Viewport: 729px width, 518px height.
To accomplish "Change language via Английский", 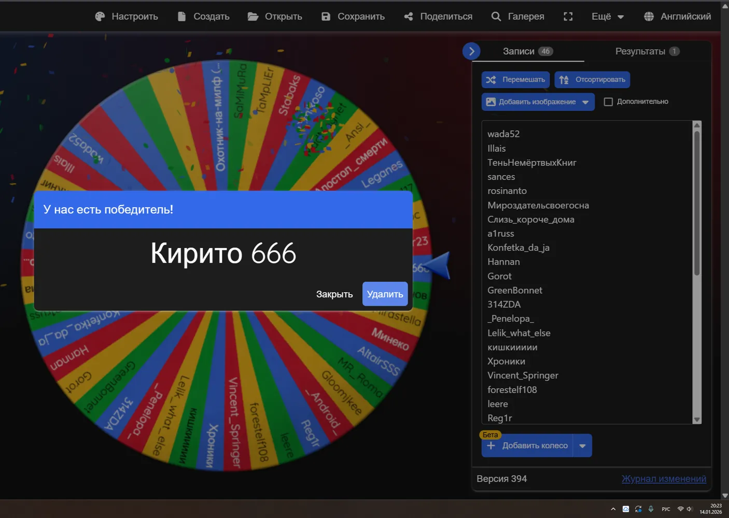I will 677,17.
